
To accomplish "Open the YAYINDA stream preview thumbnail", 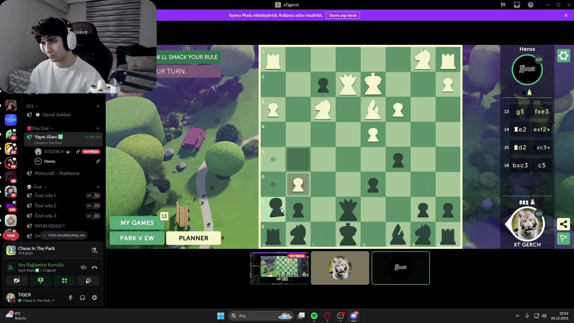I will click(279, 268).
